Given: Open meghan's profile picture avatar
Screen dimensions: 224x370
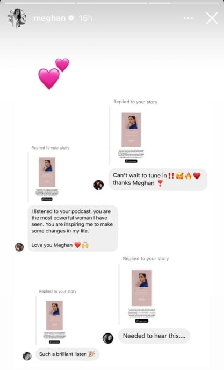Looking at the screenshot, I should click(x=17, y=18).
